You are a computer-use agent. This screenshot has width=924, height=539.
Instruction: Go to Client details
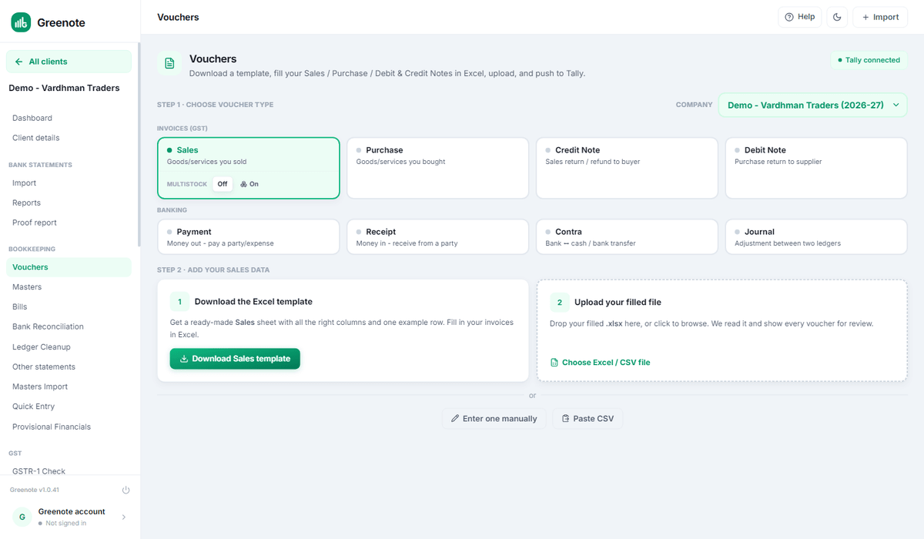point(69,138)
